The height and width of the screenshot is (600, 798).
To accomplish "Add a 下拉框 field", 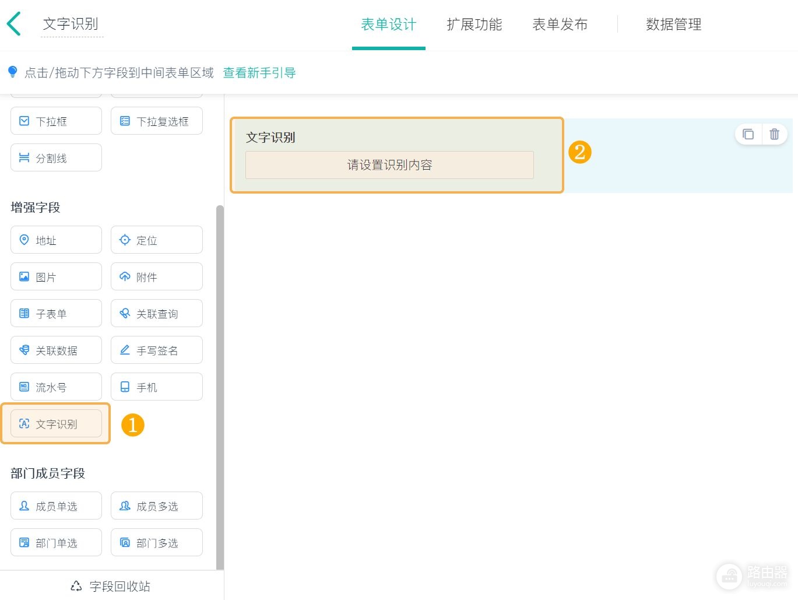I will 56,121.
